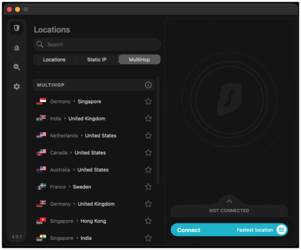
Task: Open the Alert siren sidebar icon
Action: [16, 47]
